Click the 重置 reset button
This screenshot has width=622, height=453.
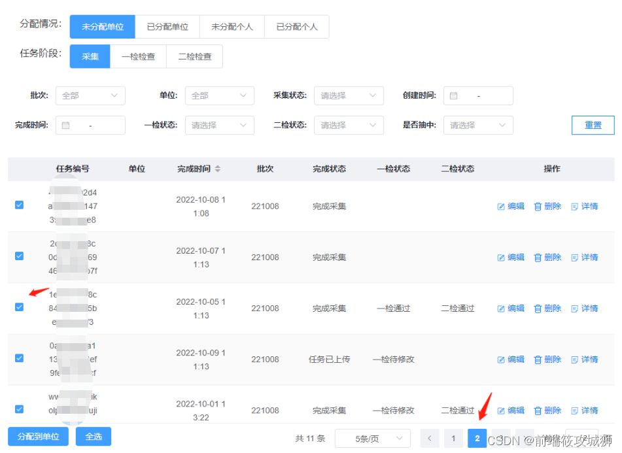tap(593, 126)
